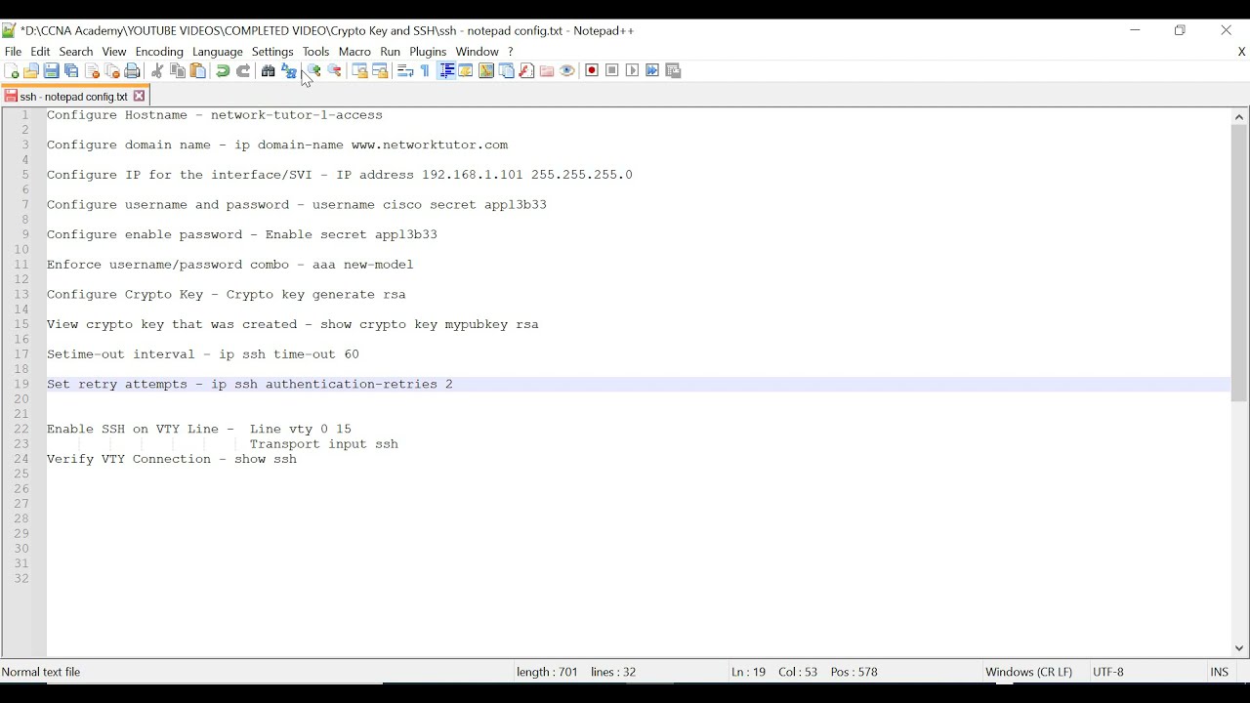Screen dimensions: 1250x703
Task: Create a new file with New icon
Action: (11, 71)
